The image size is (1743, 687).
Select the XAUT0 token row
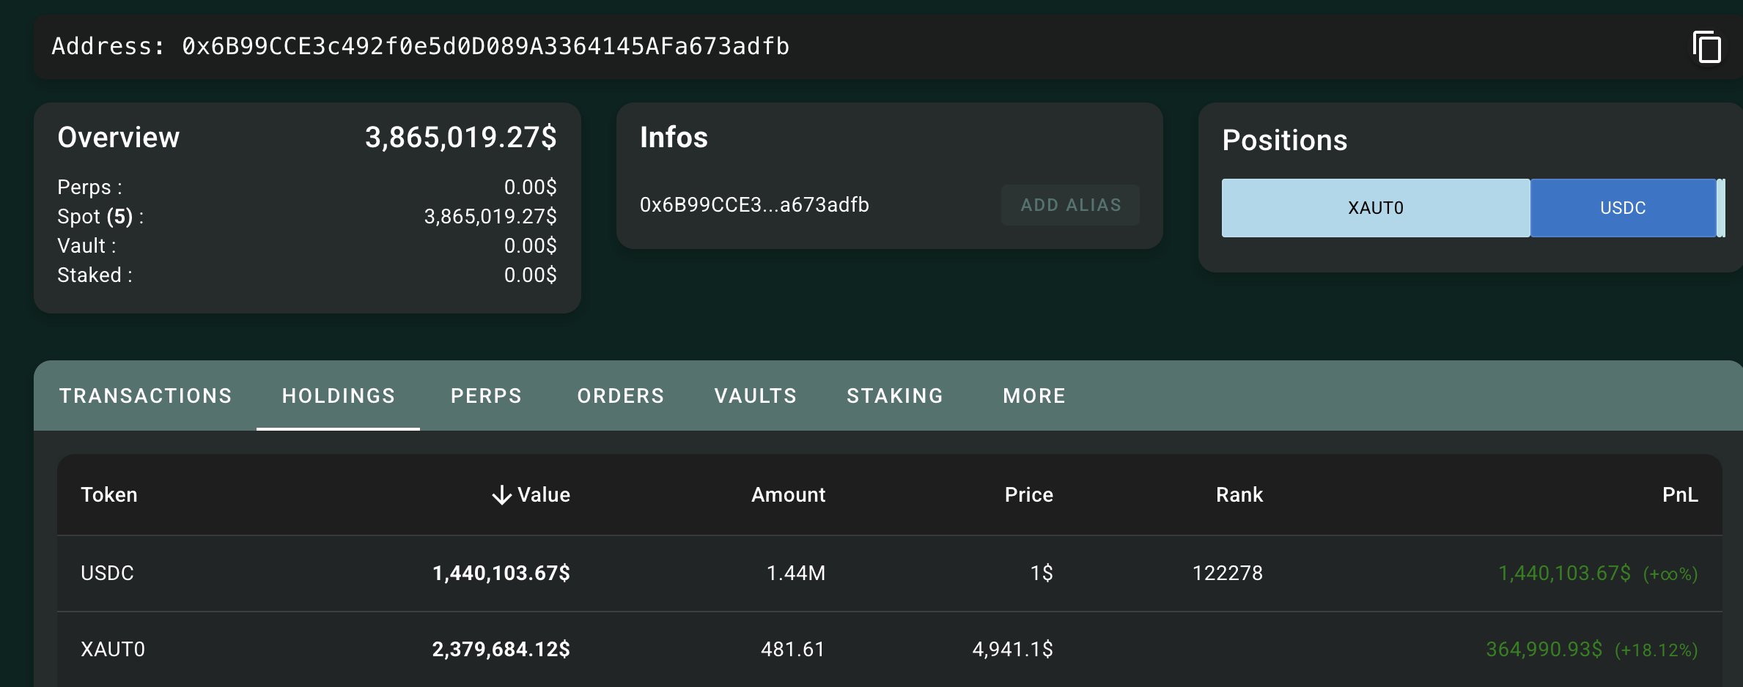click(x=113, y=649)
